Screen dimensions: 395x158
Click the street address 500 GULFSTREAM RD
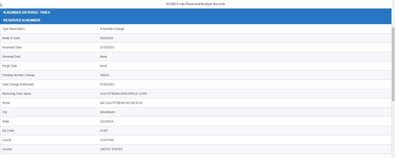coord(121,103)
